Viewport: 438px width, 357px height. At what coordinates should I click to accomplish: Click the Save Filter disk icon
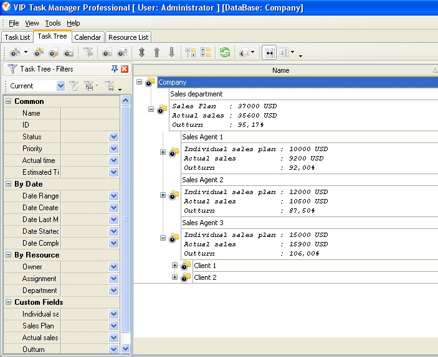89,86
